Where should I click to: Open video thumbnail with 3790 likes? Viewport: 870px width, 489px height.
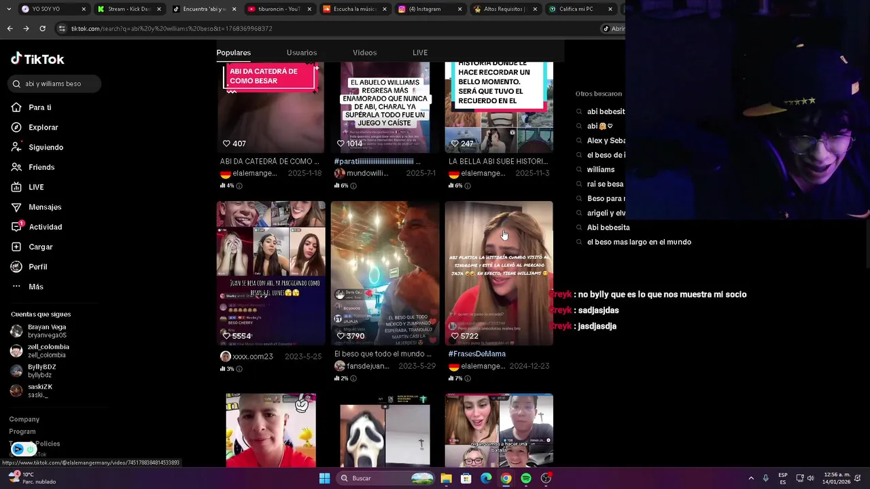[x=385, y=273]
